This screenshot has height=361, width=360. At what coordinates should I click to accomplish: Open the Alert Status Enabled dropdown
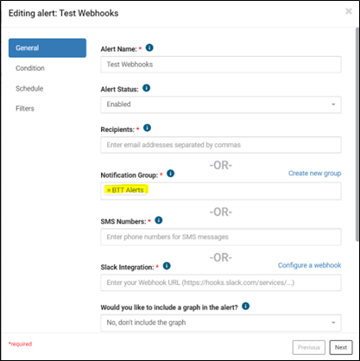(221, 104)
